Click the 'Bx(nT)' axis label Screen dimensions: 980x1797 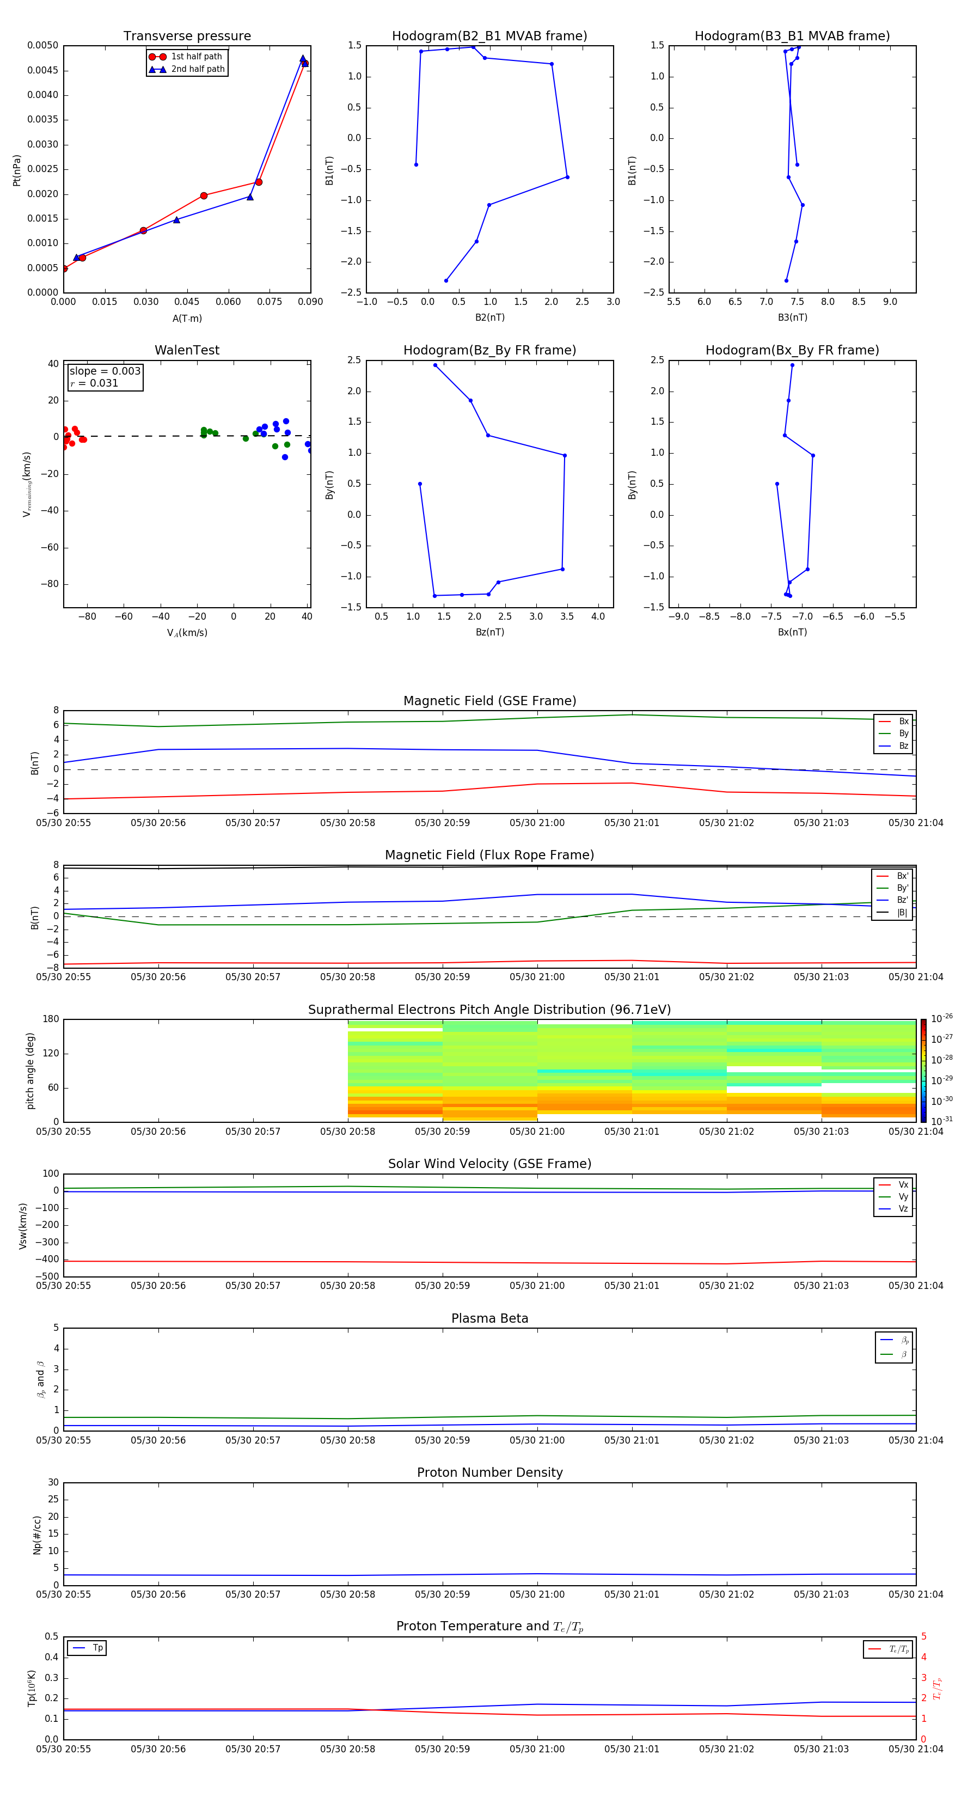(x=792, y=632)
